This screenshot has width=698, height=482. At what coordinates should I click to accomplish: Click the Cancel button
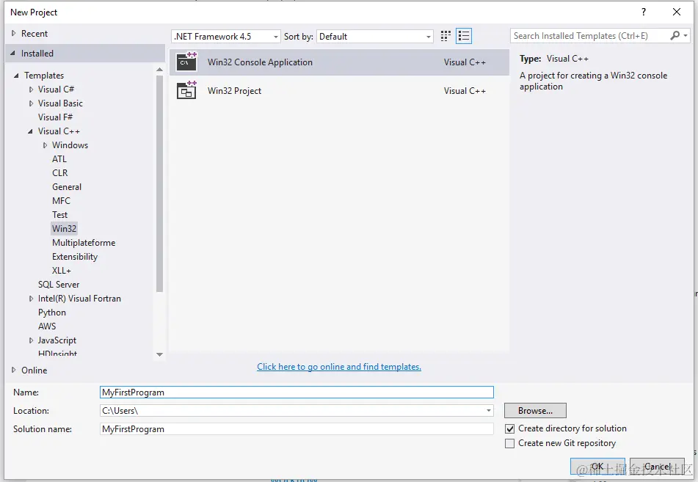tap(657, 466)
